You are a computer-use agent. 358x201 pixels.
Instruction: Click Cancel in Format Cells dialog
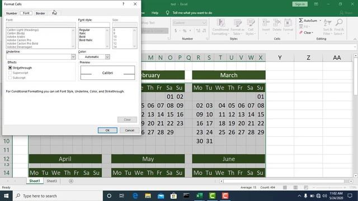coord(129,130)
